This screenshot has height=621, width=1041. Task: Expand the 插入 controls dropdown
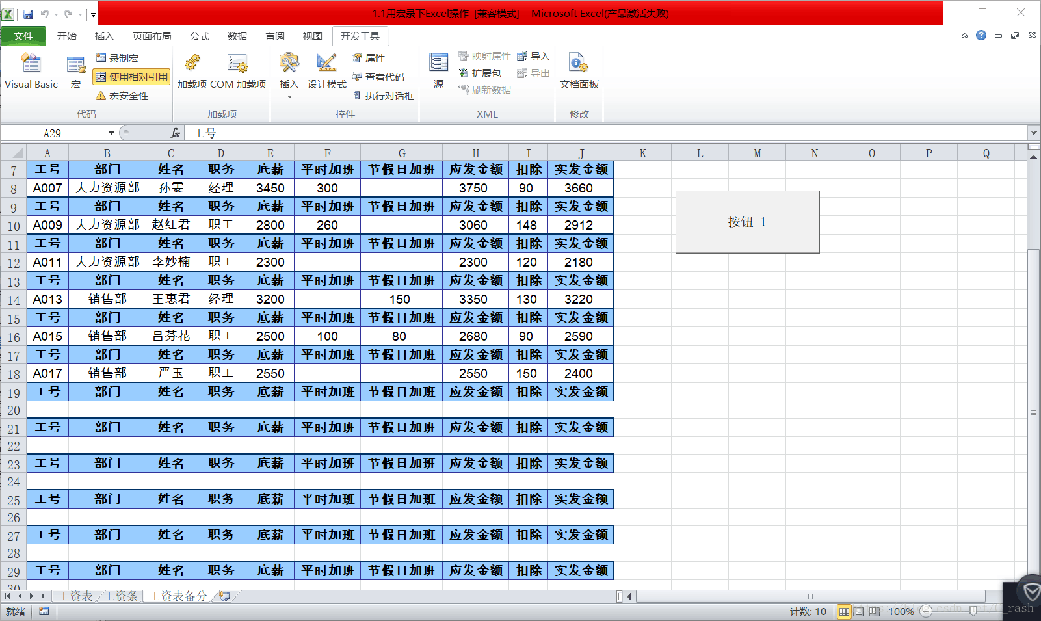pos(289,75)
